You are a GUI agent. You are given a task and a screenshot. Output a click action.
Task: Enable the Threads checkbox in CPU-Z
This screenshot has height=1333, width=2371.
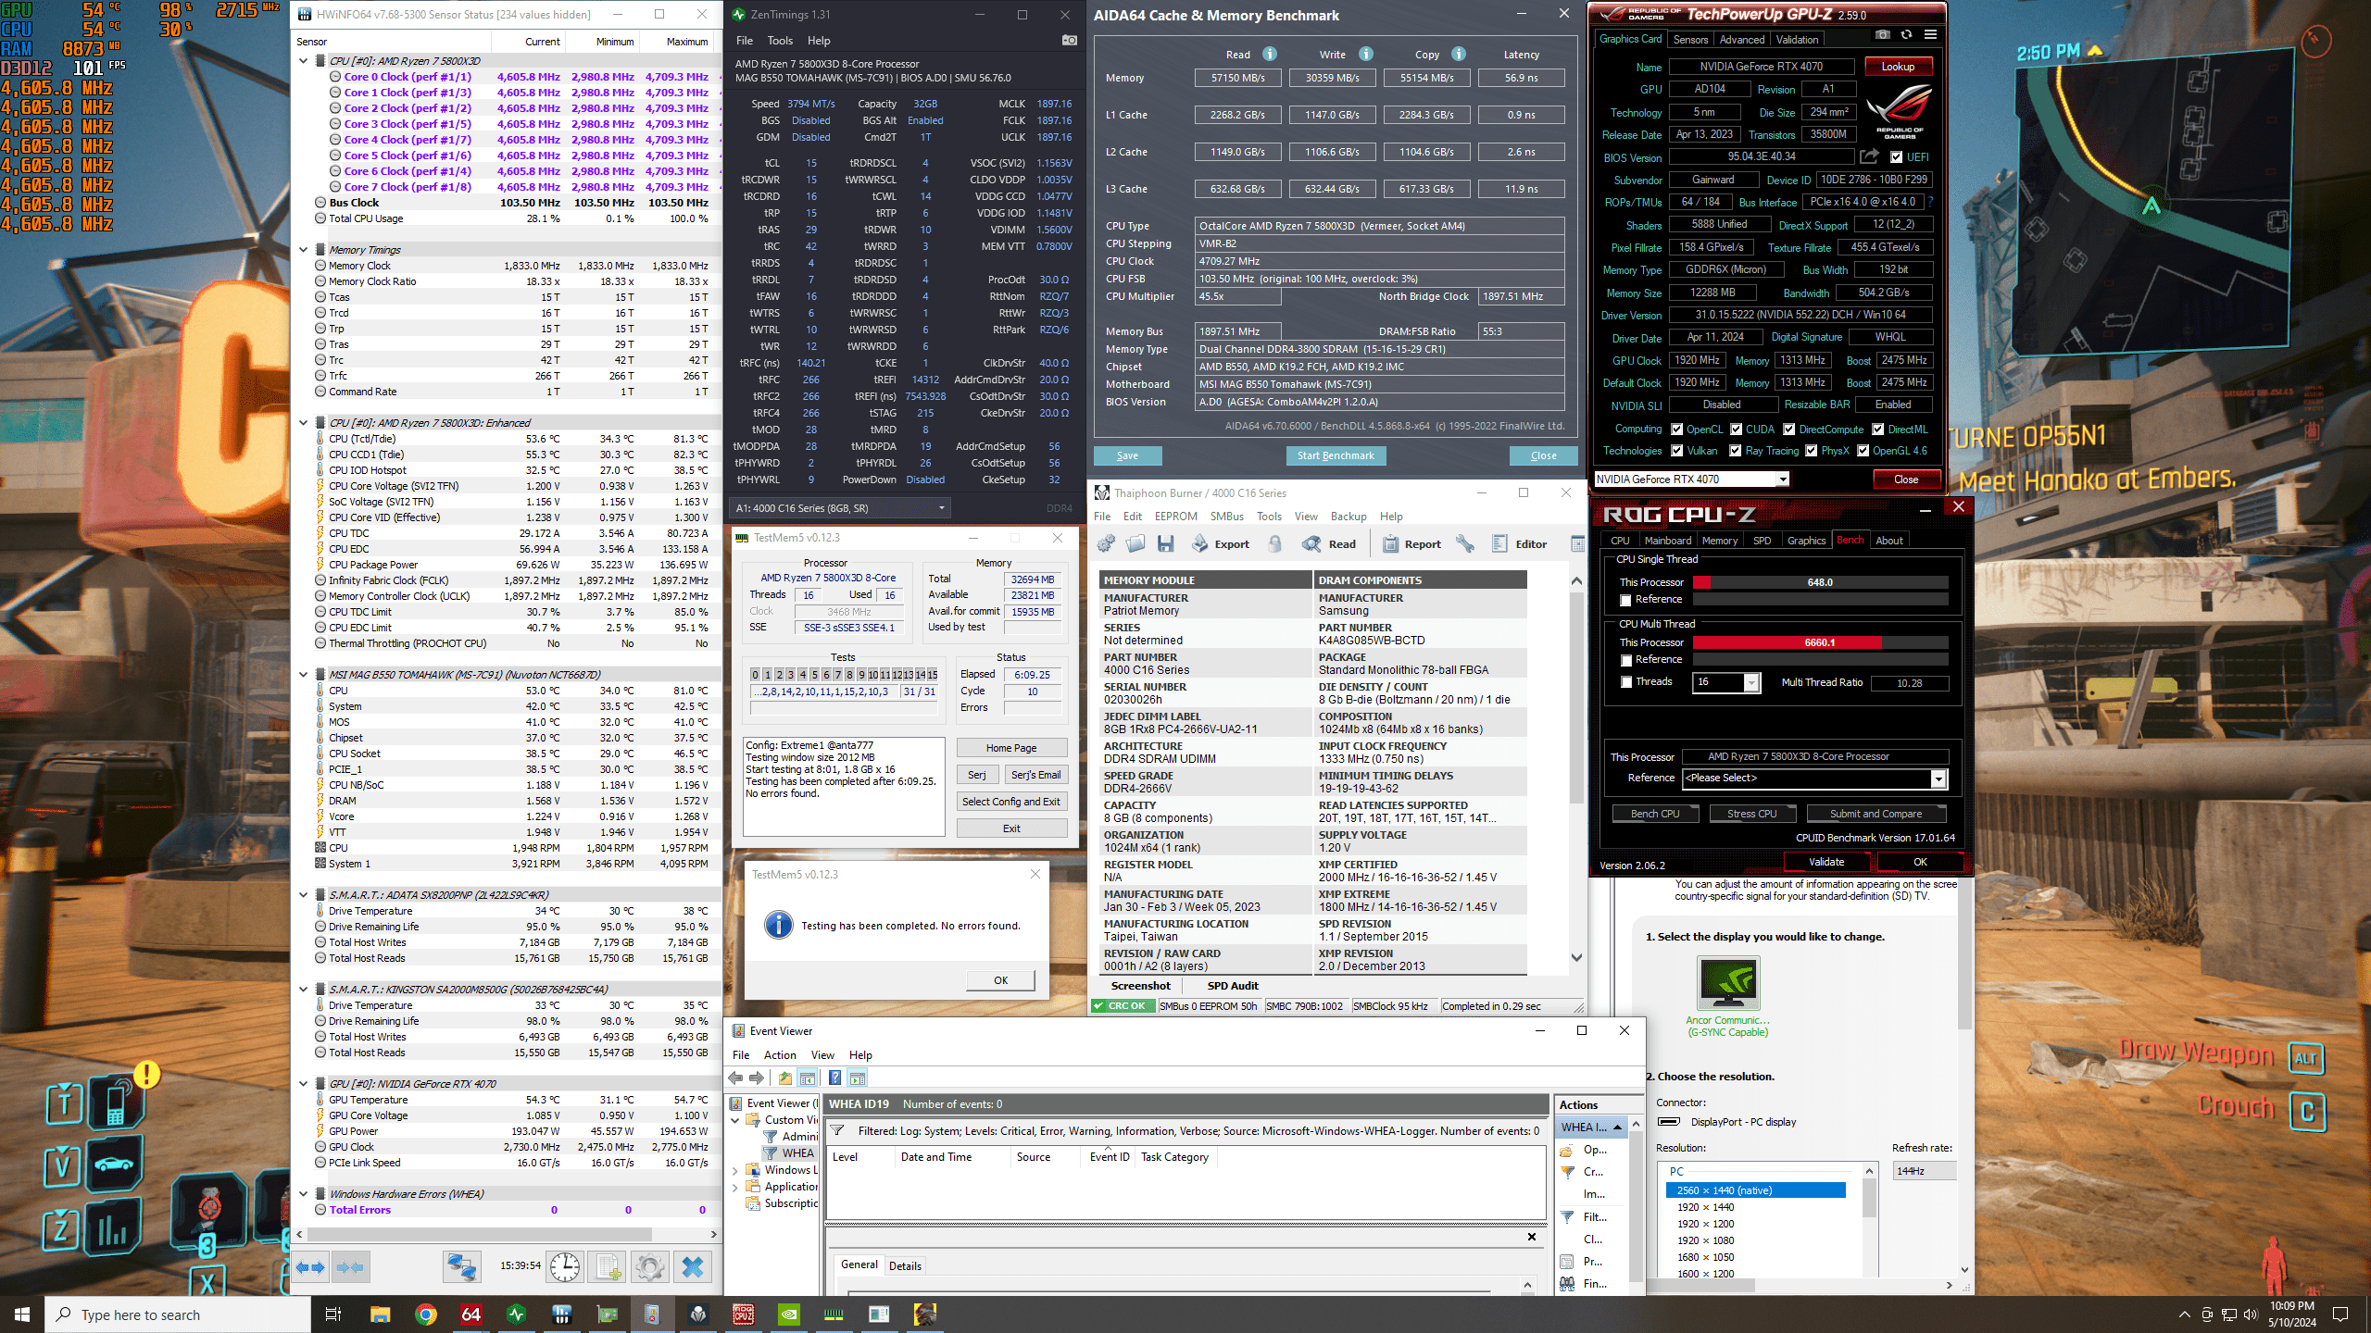tap(1626, 682)
